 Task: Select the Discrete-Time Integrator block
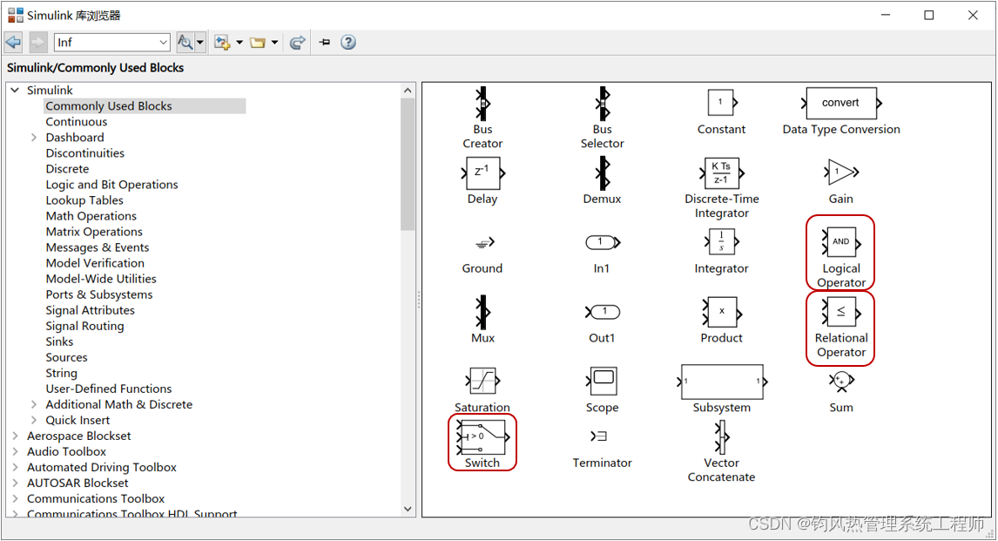[x=721, y=172]
